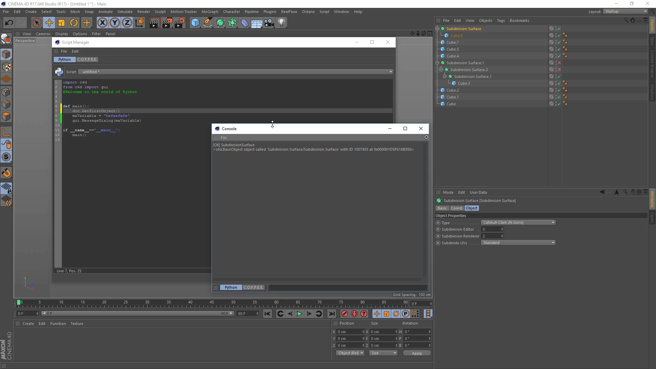Viewport: 656px width, 369px height.
Task: Open the Layout dropdown showing Startup
Action: coord(625,11)
